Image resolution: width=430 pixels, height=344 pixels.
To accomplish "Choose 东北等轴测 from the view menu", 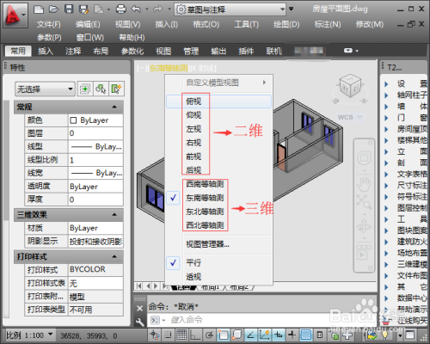I will click(218, 212).
